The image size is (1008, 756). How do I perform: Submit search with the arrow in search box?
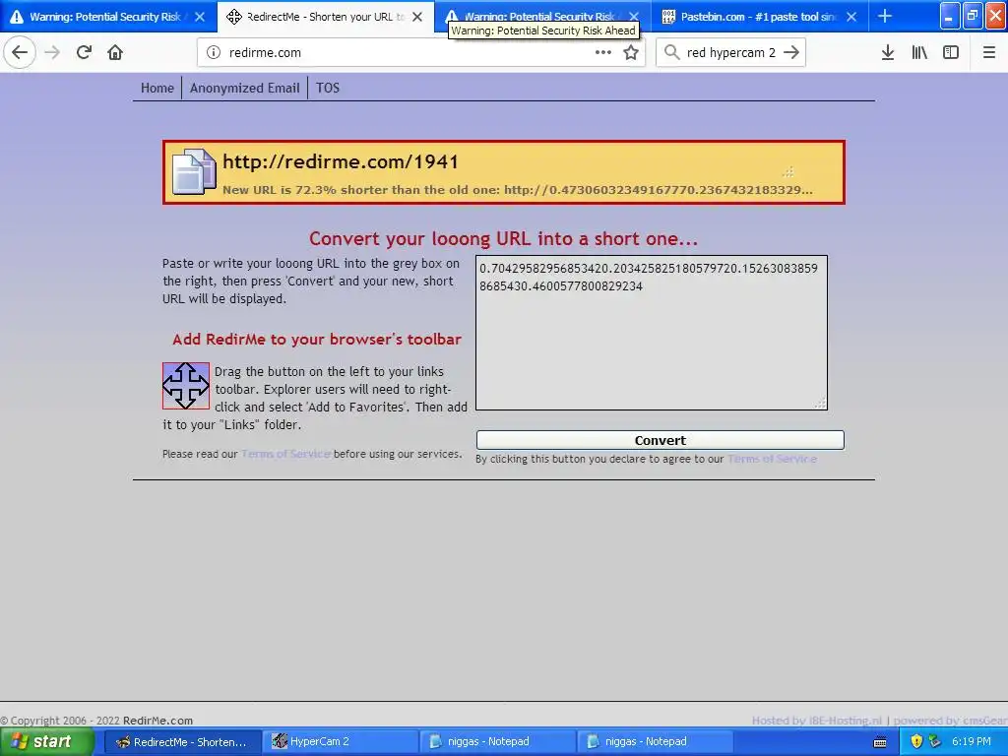(791, 52)
